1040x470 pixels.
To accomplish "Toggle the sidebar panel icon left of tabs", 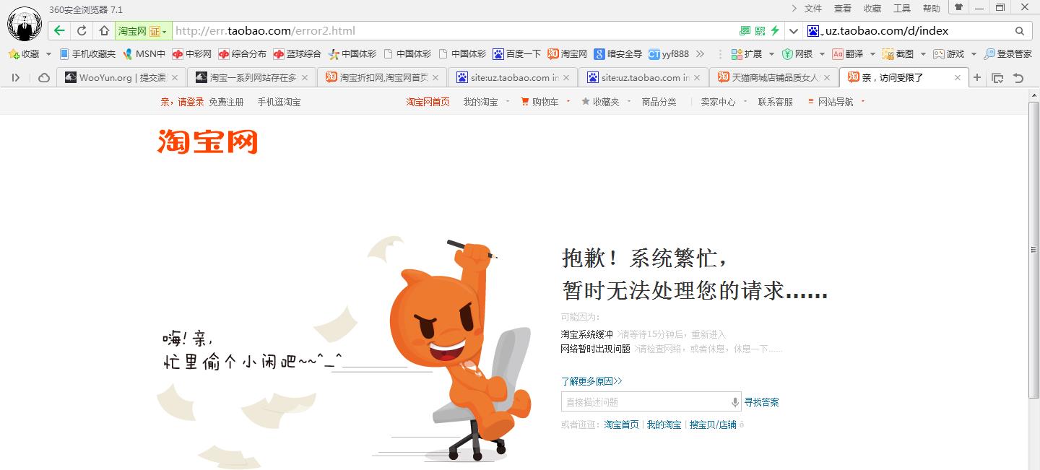I will (x=16, y=77).
